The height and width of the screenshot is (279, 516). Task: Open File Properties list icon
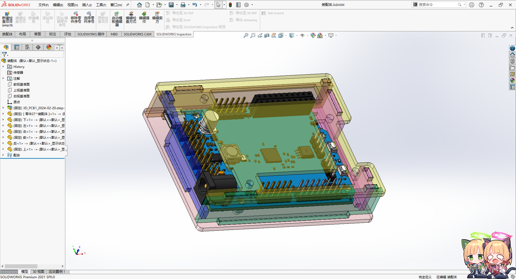pos(238,5)
